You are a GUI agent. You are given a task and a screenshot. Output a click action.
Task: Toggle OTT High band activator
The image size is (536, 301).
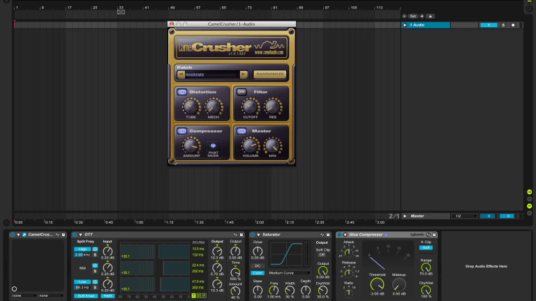[95, 249]
